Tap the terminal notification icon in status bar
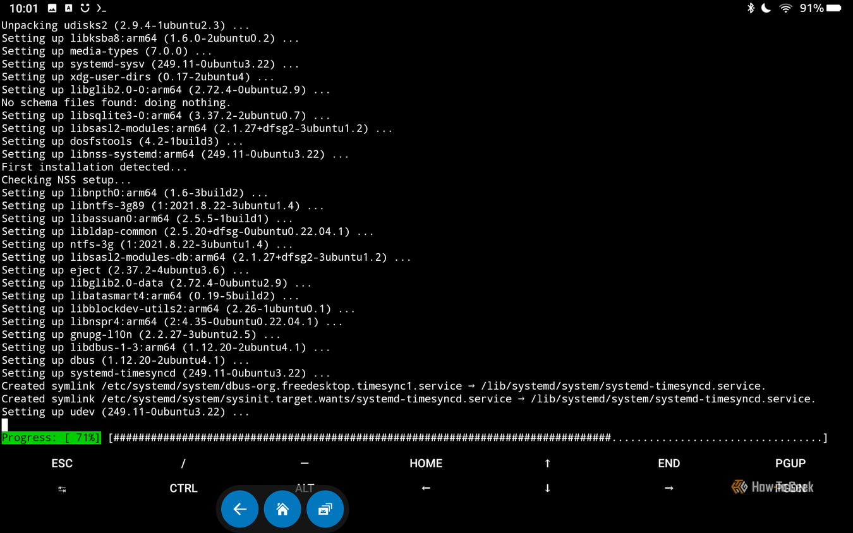Image resolution: width=853 pixels, height=533 pixels. 101,8
